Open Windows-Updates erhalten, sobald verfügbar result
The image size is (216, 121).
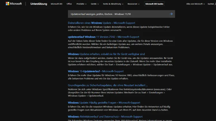pos(106,54)
